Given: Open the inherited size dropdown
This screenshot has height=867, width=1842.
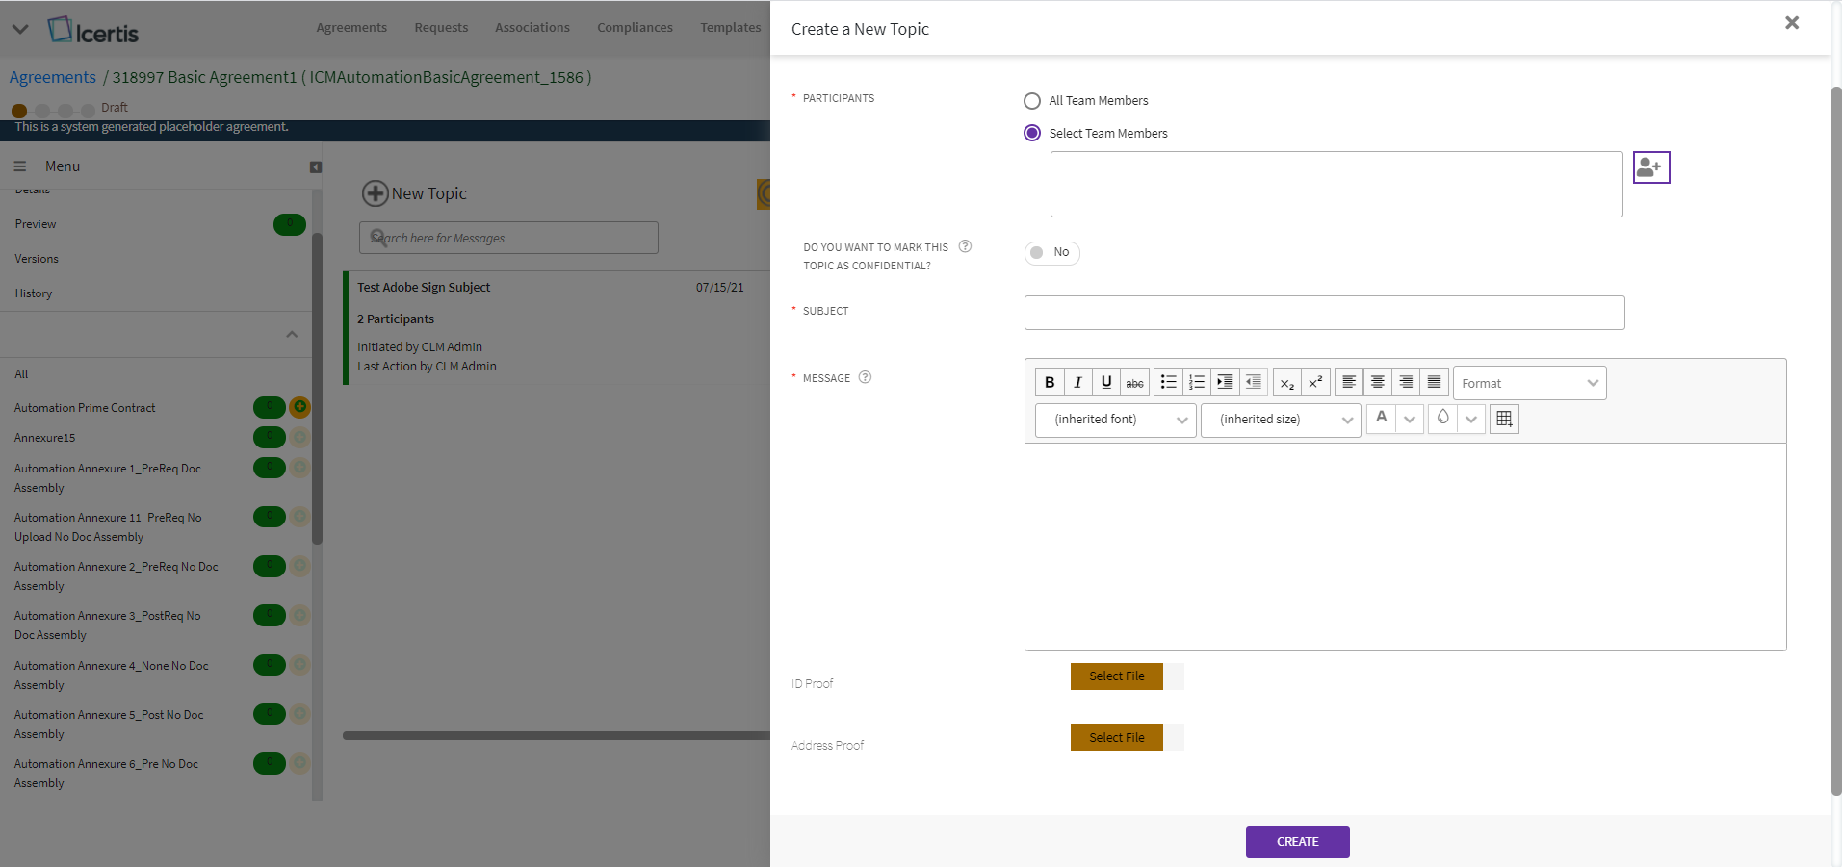Looking at the screenshot, I should pos(1281,420).
